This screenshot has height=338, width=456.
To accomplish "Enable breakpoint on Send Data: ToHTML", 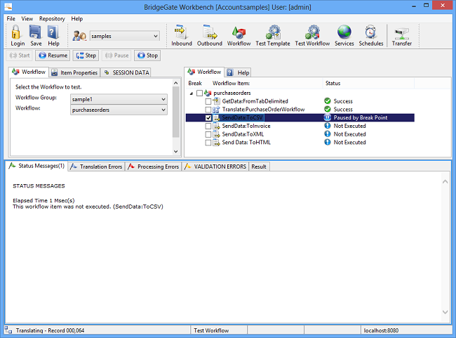I will tap(208, 143).
